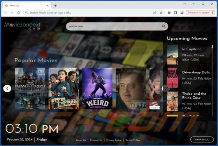Open the profile avatar icon
Viewport: 218px width, 146px height.
[x=182, y=13]
